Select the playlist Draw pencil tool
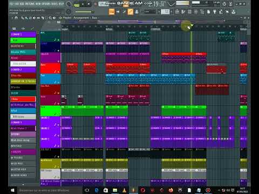Image resolution: width=259 pixels, height=194 pixels. point(22,18)
